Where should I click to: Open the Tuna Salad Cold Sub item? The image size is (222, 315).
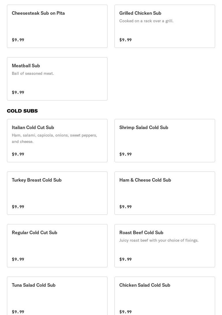[34, 285]
